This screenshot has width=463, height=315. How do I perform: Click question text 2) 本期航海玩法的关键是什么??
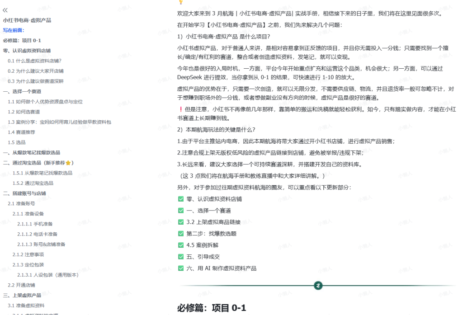click(216, 130)
